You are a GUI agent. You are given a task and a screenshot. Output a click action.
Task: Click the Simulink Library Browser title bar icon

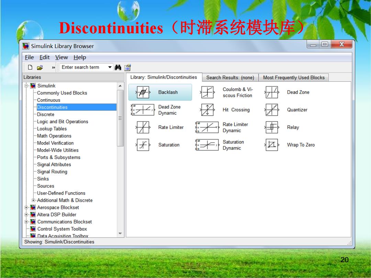coord(26,46)
